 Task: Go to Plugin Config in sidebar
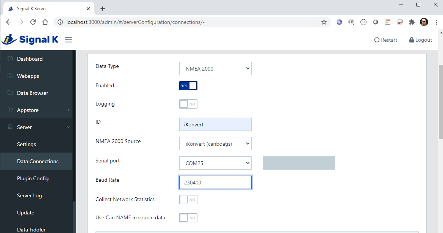(33, 178)
